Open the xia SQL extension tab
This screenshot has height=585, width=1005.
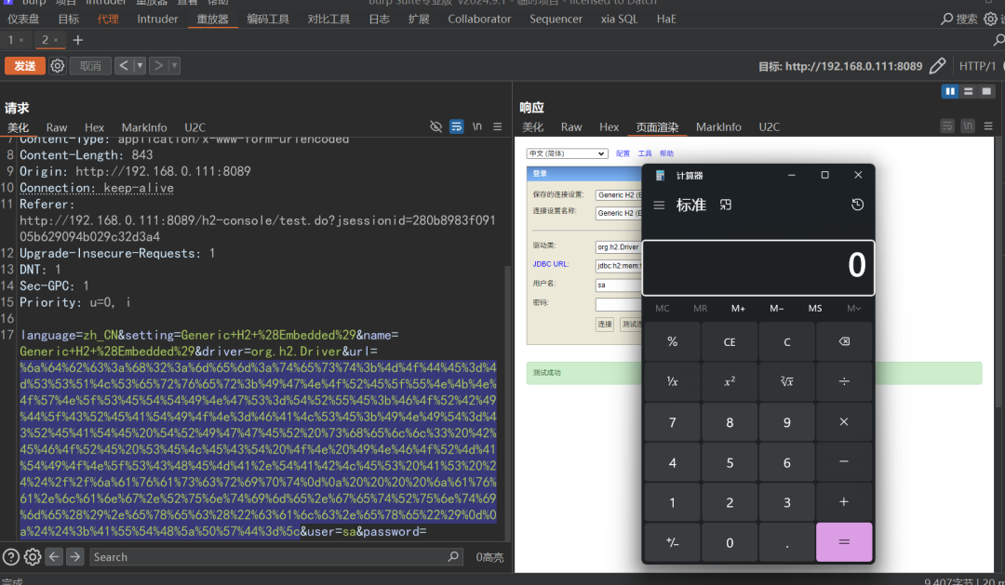pyautogui.click(x=619, y=19)
